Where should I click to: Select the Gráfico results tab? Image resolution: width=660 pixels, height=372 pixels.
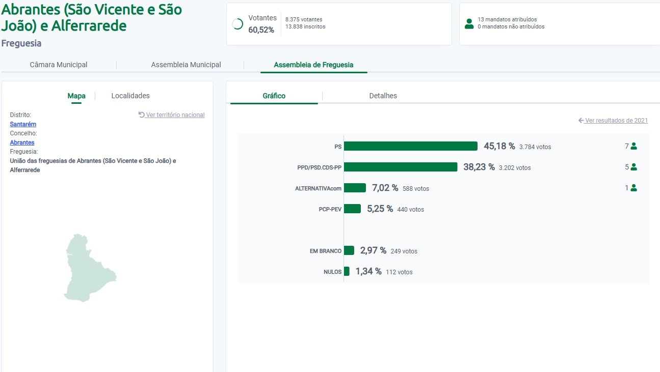click(x=274, y=96)
